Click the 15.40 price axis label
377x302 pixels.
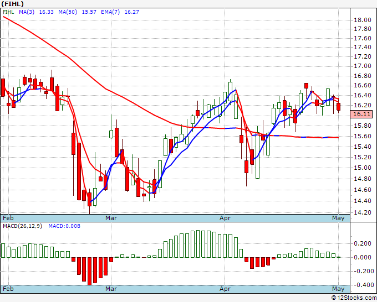[363, 147]
